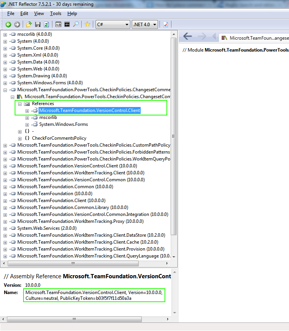289x331 pixels.
Task: Click the checkmark options icon in toolbar
Action: click(x=166, y=25)
